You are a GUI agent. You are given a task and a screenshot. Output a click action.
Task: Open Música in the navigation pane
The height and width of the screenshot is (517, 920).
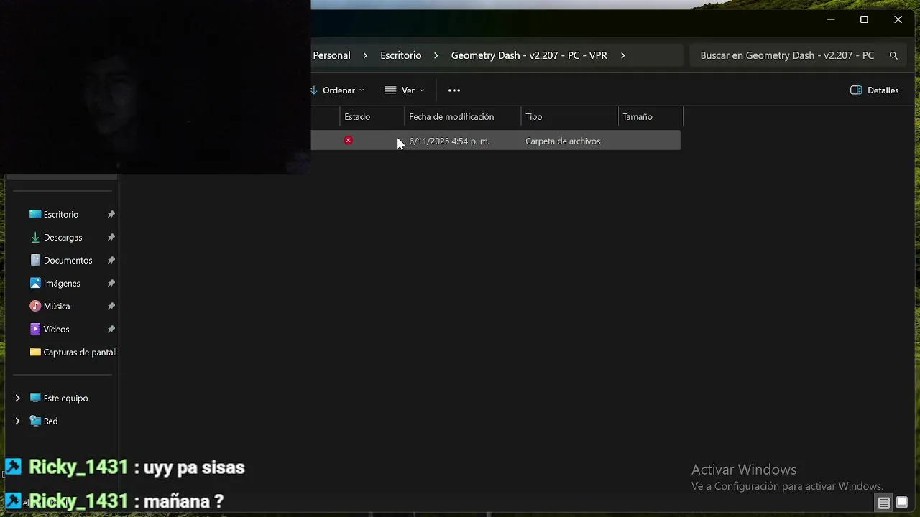coord(57,306)
